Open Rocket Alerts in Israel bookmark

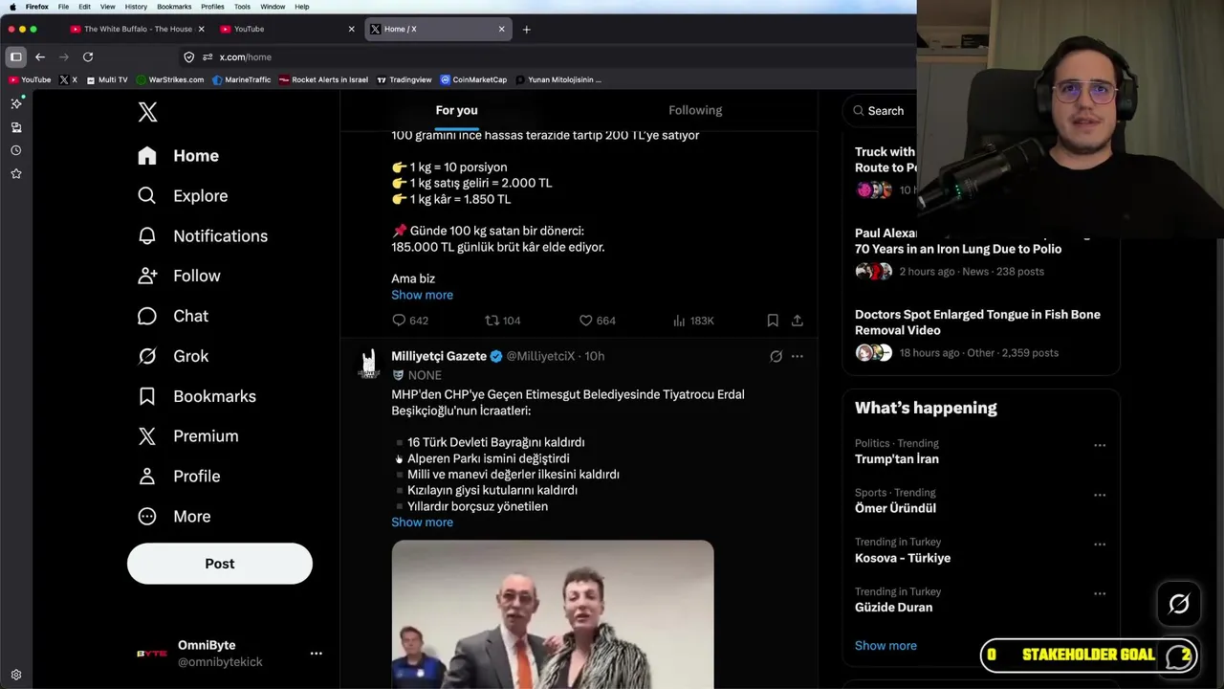pos(323,80)
